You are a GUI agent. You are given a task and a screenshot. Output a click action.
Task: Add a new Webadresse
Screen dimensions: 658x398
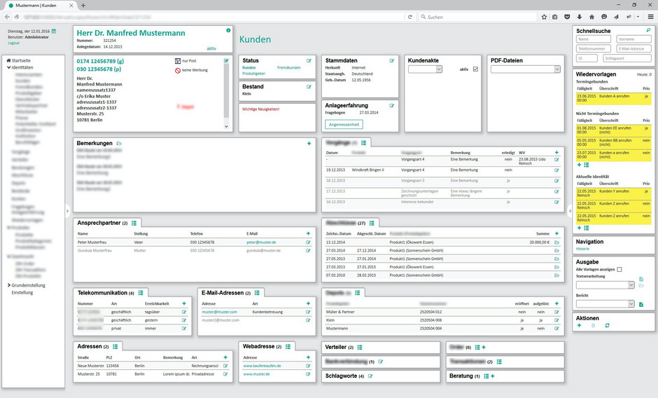click(x=308, y=357)
